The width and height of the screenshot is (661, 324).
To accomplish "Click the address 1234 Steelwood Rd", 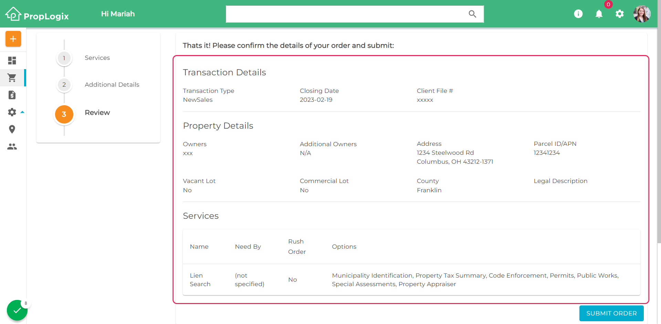I will coord(445,153).
